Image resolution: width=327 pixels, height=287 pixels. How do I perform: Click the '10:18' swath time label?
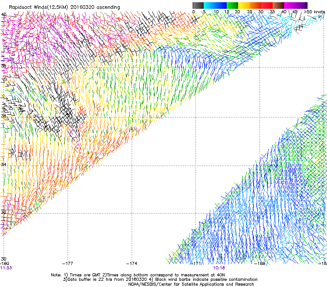[219, 268]
